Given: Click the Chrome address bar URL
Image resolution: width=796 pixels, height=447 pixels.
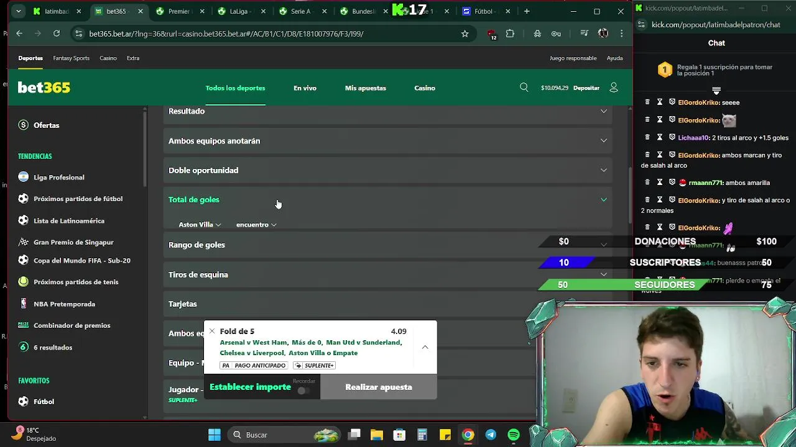Looking at the screenshot, I should click(x=226, y=34).
